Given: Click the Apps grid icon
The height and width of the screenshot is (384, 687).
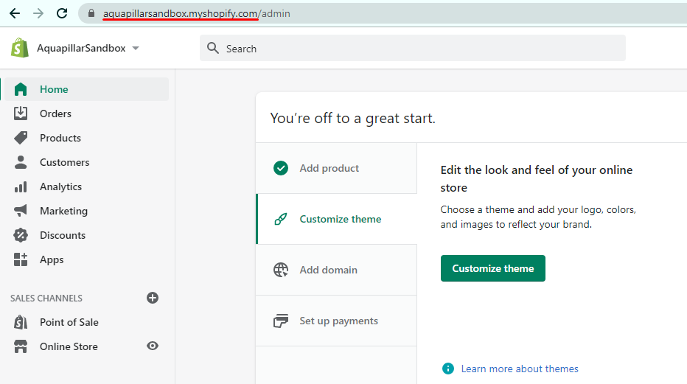Looking at the screenshot, I should tap(21, 259).
